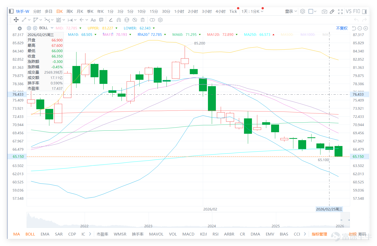
Task: Delete drawings with the trash icon
Action: (143, 20)
